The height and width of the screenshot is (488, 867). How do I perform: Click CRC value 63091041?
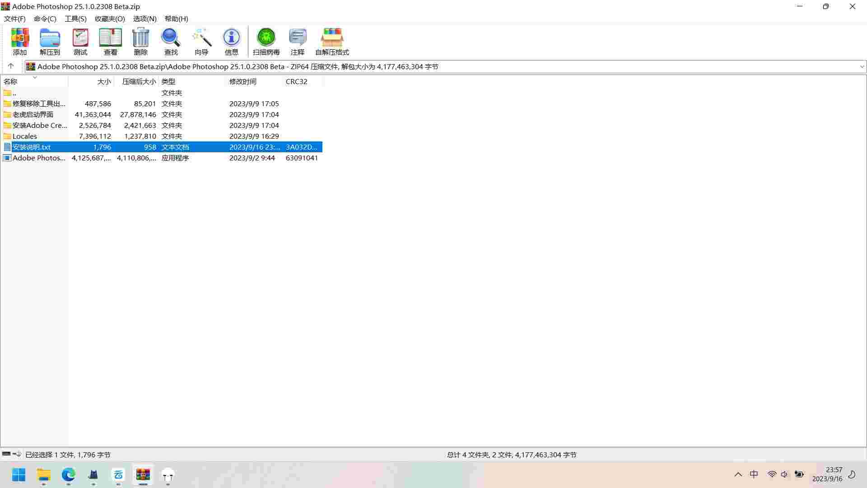302,158
